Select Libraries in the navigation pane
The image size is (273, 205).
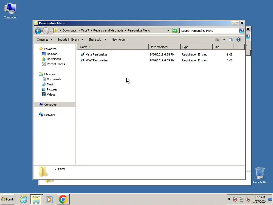tap(49, 74)
